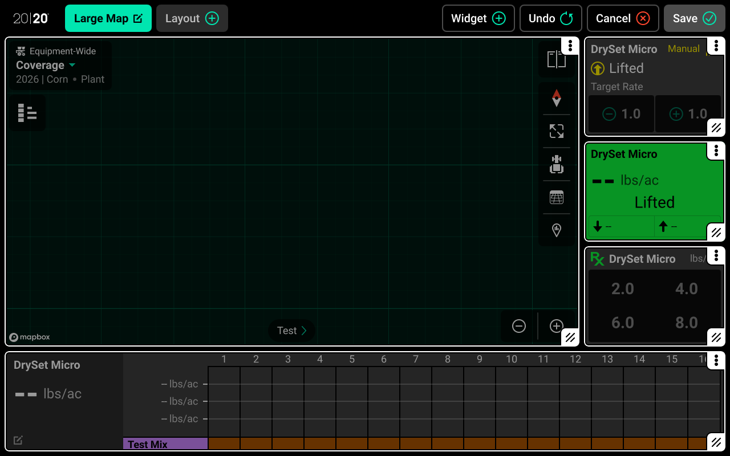Center map on tractor icon
Screen dimensions: 730x456
point(556,164)
